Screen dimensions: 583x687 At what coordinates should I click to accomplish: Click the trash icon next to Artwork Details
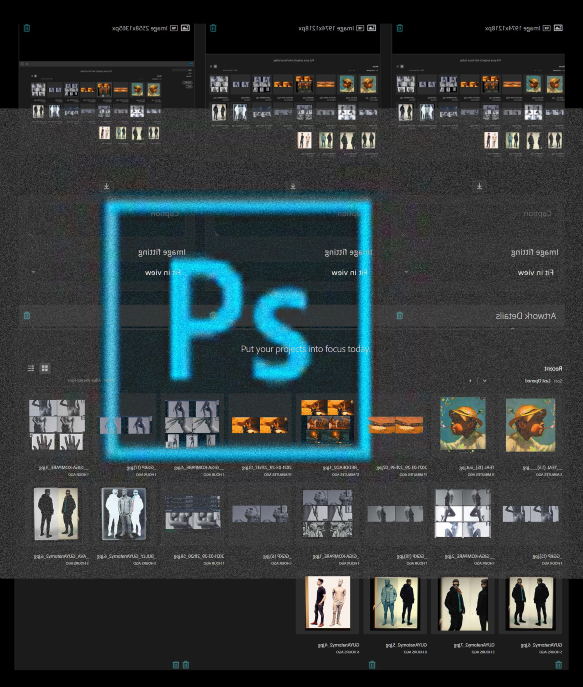400,316
